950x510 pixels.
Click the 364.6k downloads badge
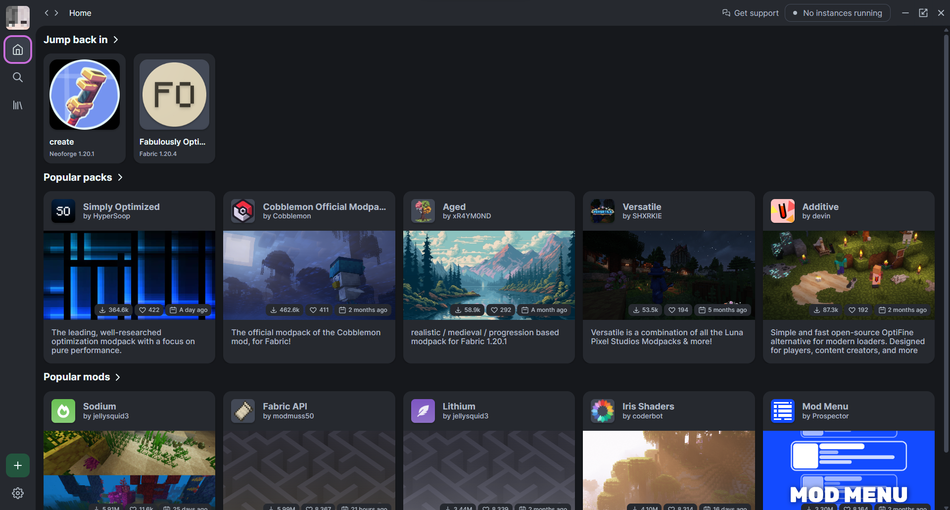[x=114, y=310]
